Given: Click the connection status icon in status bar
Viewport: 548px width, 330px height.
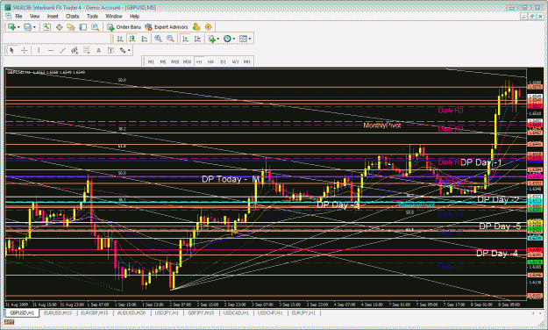Looking at the screenshot, I should pyautogui.click(x=10, y=322).
